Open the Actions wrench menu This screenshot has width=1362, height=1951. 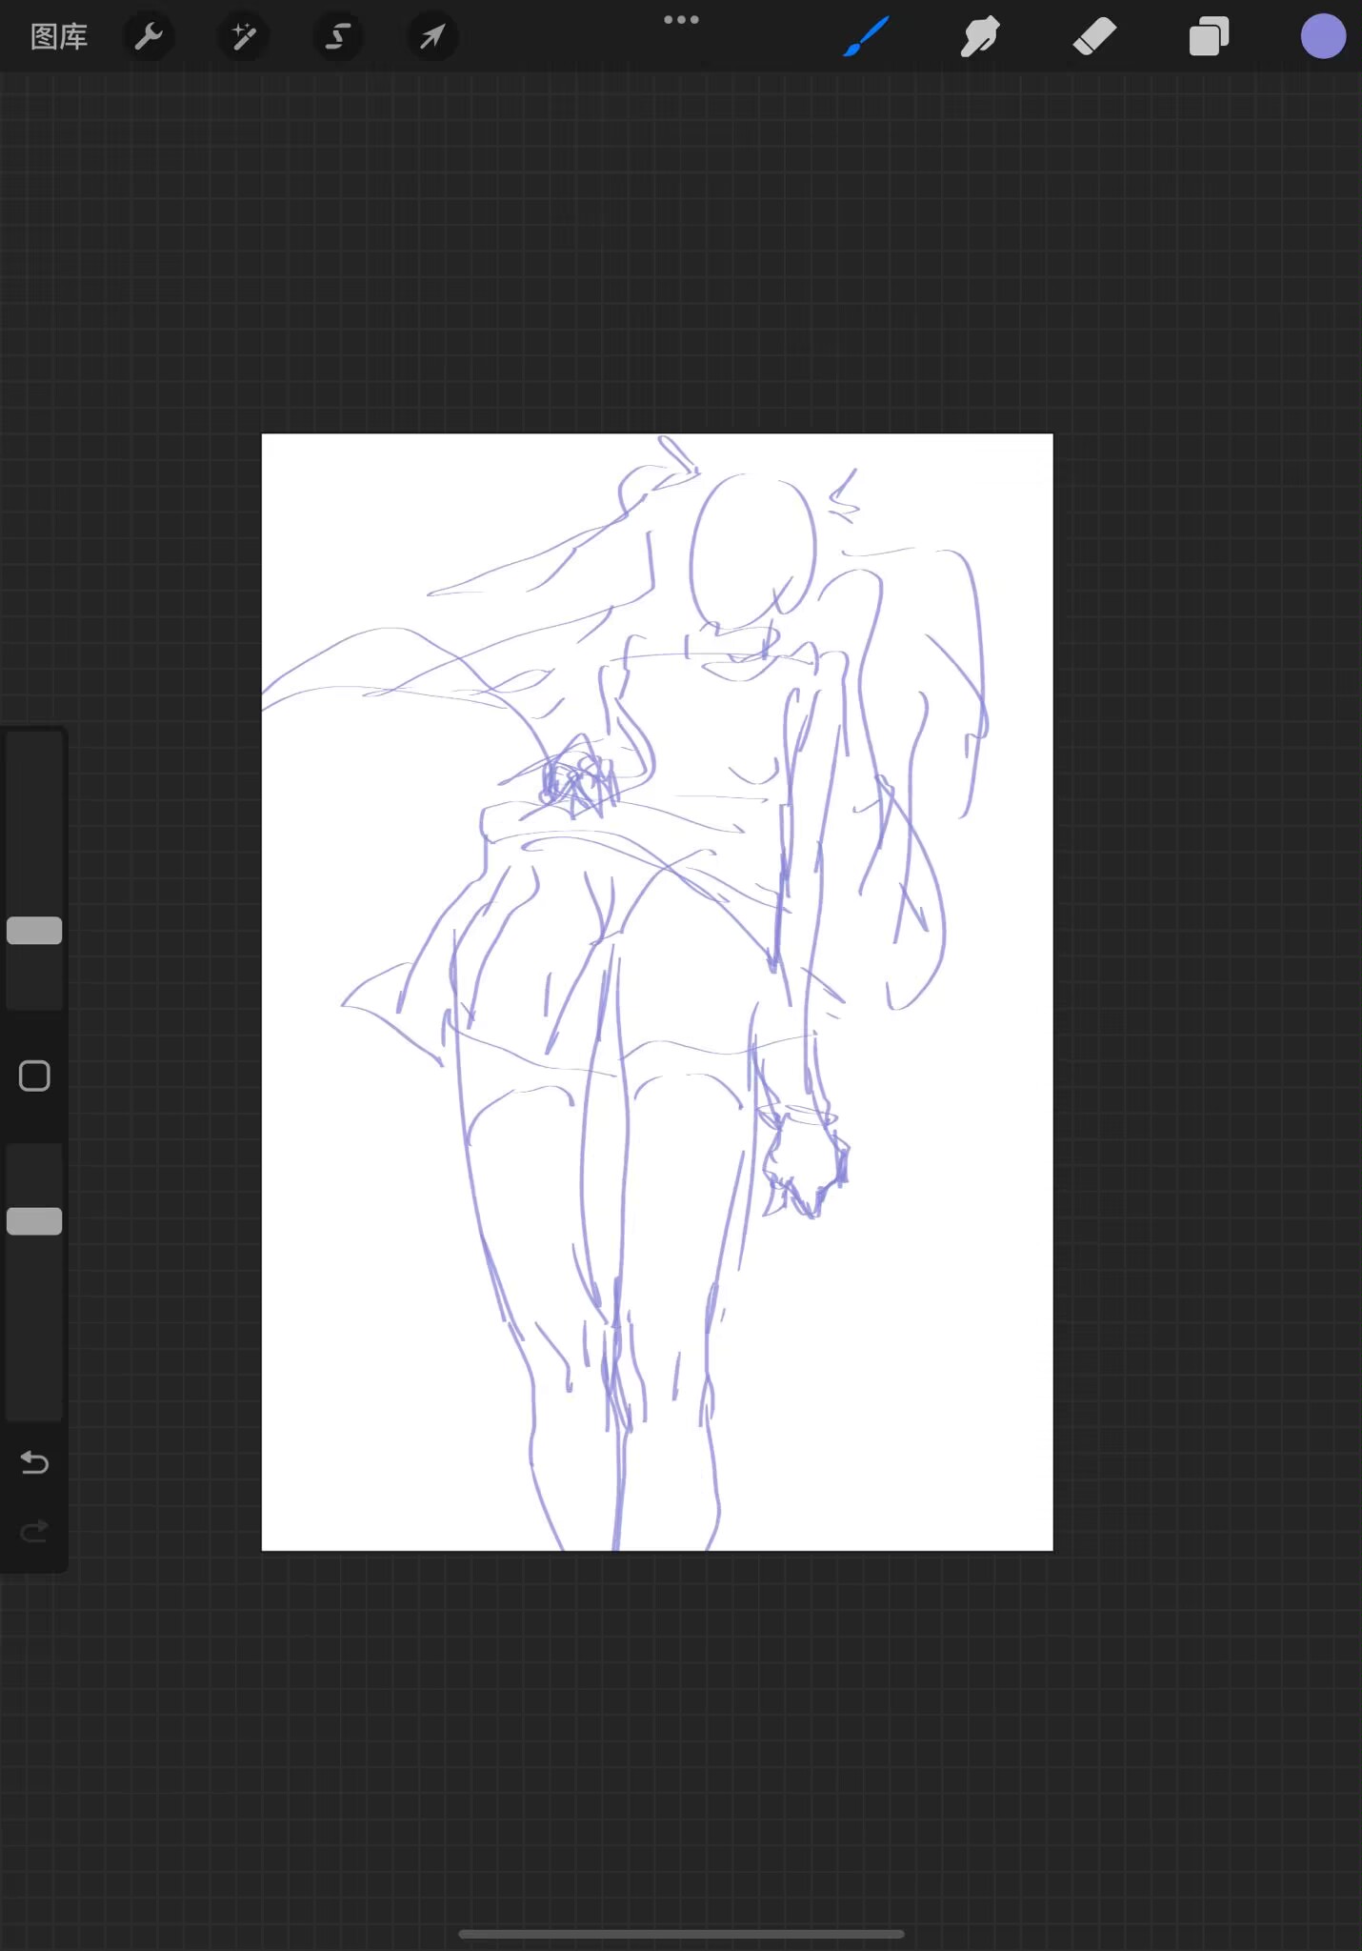tap(149, 37)
